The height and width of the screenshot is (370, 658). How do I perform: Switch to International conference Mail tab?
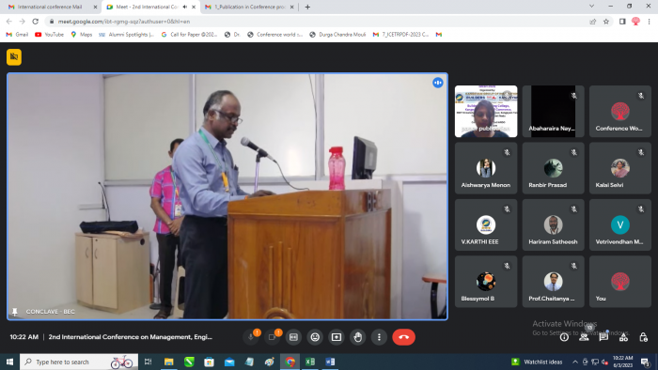(50, 7)
